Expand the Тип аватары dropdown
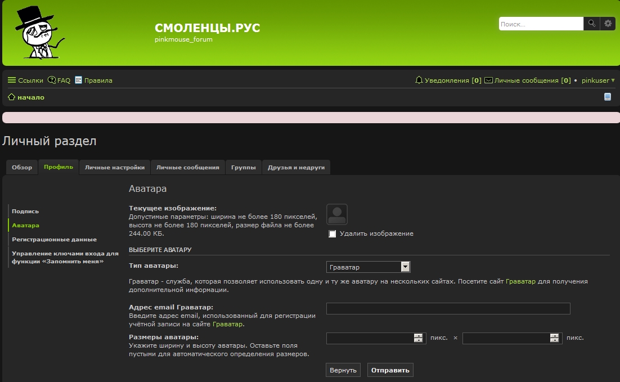The image size is (620, 382). coord(405,267)
